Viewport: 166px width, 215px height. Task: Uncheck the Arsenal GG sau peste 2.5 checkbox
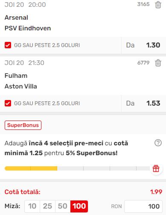click(8, 45)
